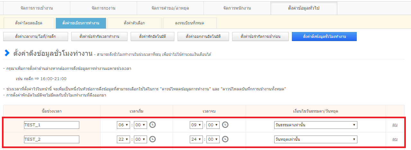Open TEST_2 start hour dropdown showing 22
This screenshot has height=150, width=411.
coord(123,139)
